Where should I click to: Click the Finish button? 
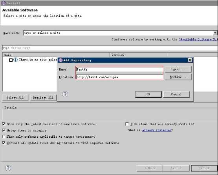(x=204, y=168)
